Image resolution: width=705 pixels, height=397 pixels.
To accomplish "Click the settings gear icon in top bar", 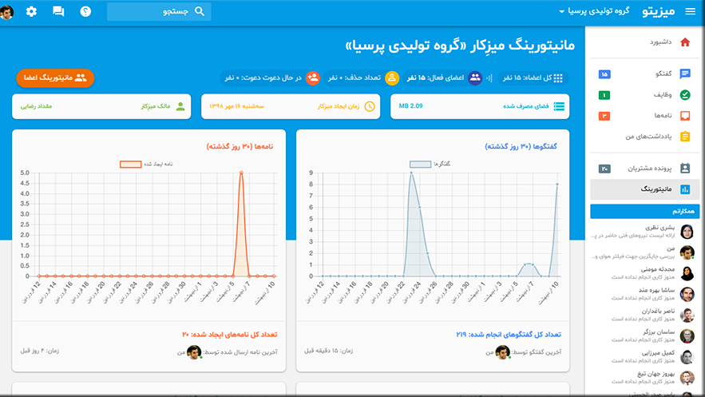I will [x=31, y=11].
